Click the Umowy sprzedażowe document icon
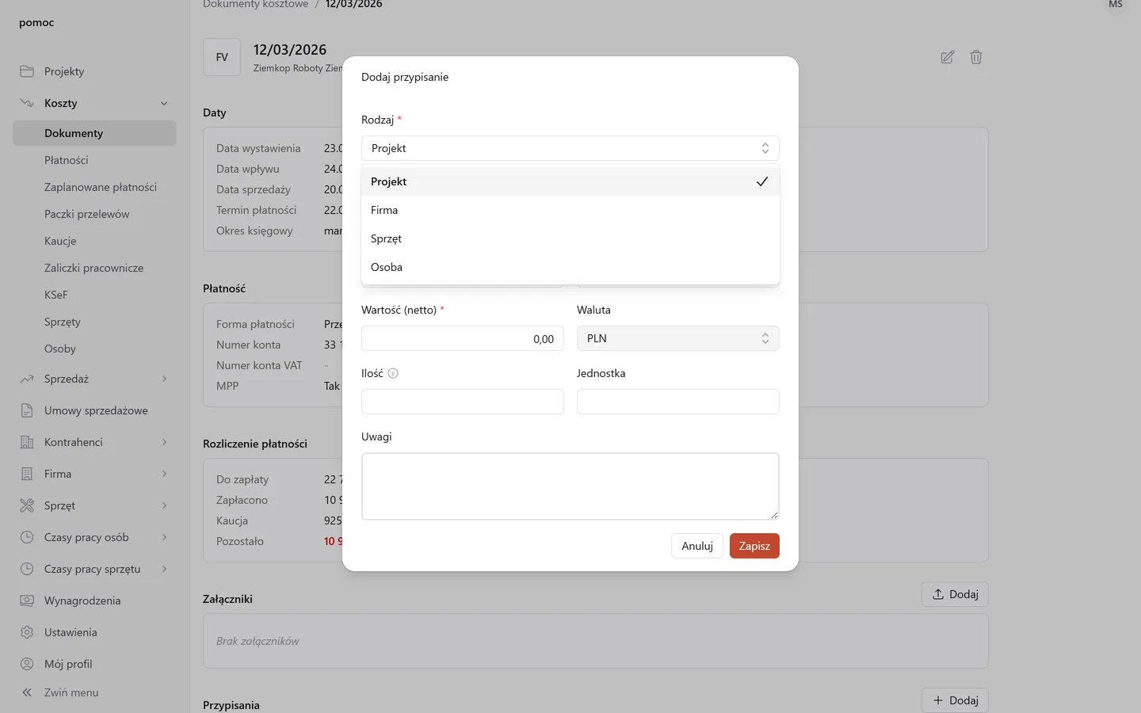This screenshot has width=1141, height=713. pyautogui.click(x=27, y=410)
